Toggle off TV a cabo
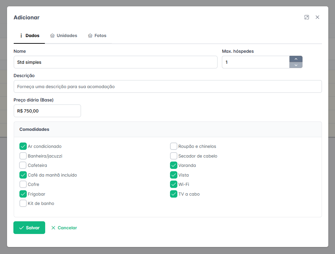335x254 pixels. pos(174,194)
